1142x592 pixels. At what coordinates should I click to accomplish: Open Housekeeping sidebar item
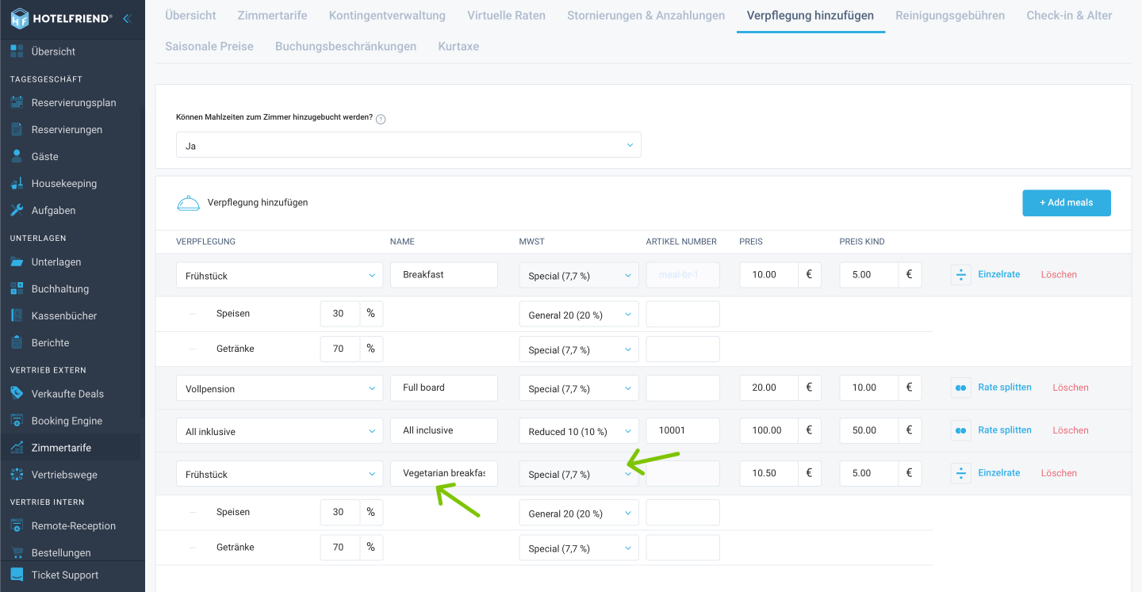[63, 183]
